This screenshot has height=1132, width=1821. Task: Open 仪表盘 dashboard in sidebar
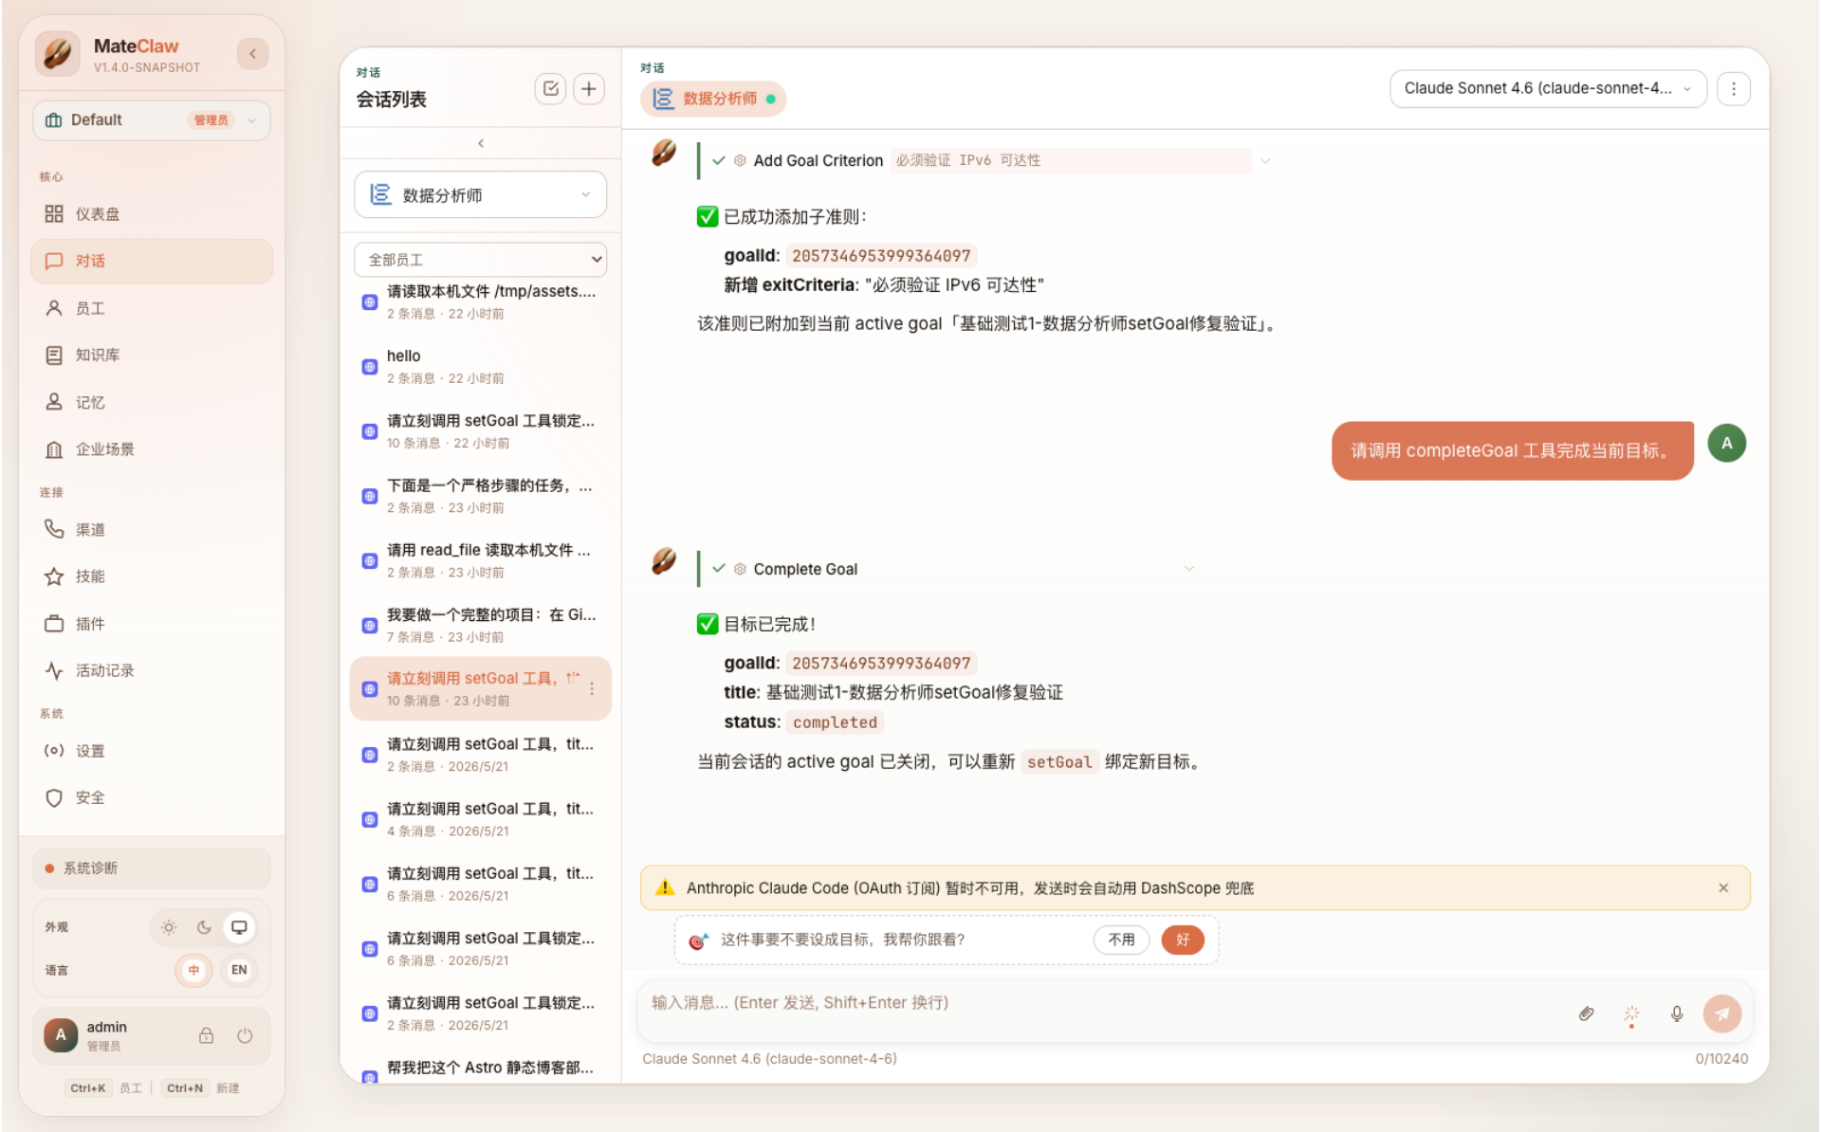coord(152,214)
